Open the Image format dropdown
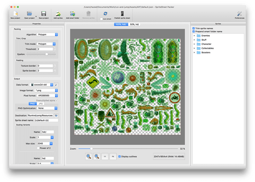This screenshot has width=255, height=182. [46, 90]
